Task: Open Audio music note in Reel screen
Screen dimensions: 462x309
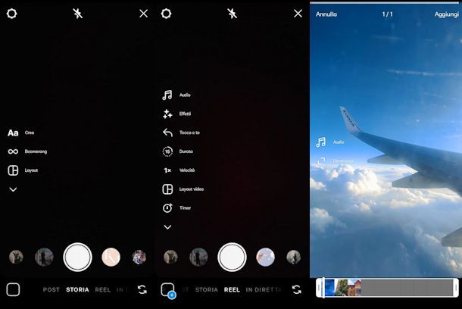Action: 167,95
